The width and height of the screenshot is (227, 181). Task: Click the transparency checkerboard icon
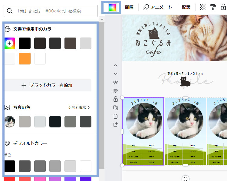point(203,7)
